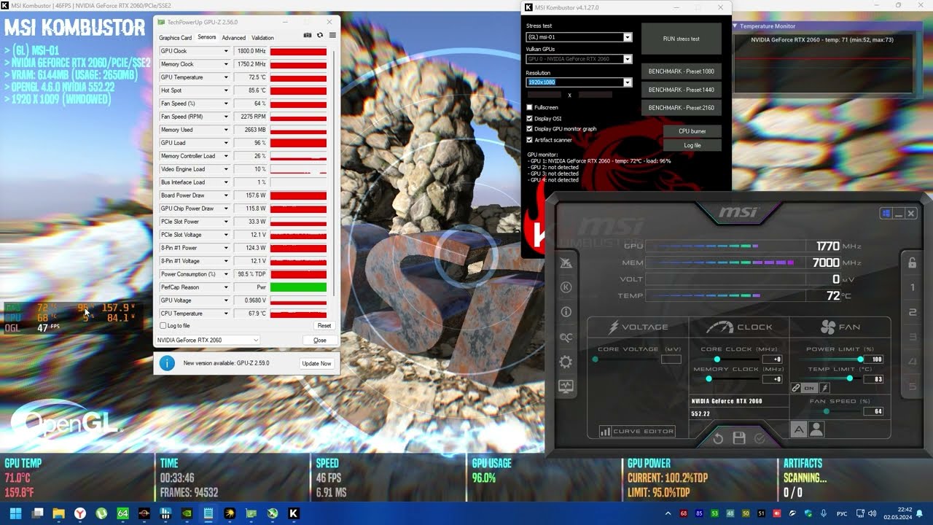The image size is (933, 525).
Task: Toggle the Afterburner fan auto 'A' button
Action: click(799, 430)
